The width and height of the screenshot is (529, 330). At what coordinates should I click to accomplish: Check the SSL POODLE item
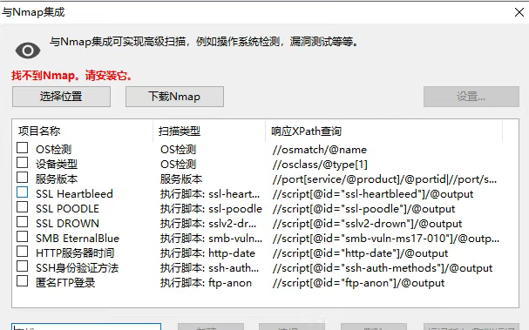click(23, 207)
